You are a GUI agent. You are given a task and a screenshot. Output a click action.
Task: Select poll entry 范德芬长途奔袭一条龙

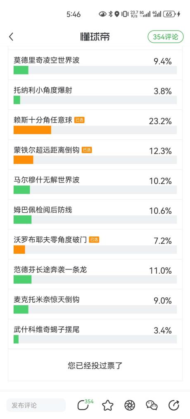[95, 274]
